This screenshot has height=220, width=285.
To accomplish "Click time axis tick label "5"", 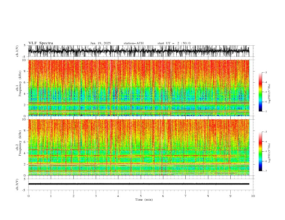I will 141,196.
